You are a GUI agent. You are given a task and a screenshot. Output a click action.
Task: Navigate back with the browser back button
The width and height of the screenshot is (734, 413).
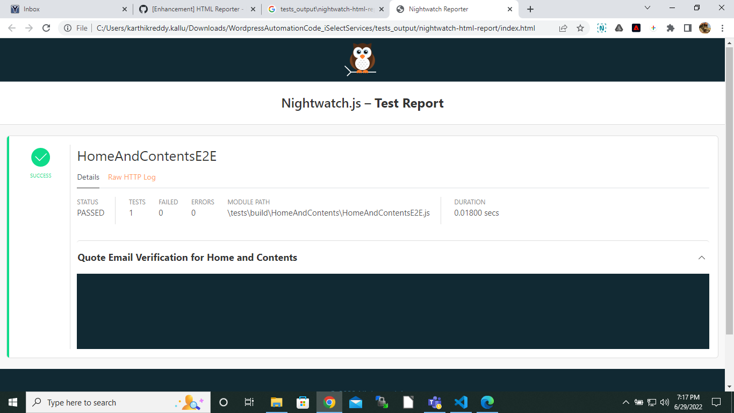pos(11,27)
